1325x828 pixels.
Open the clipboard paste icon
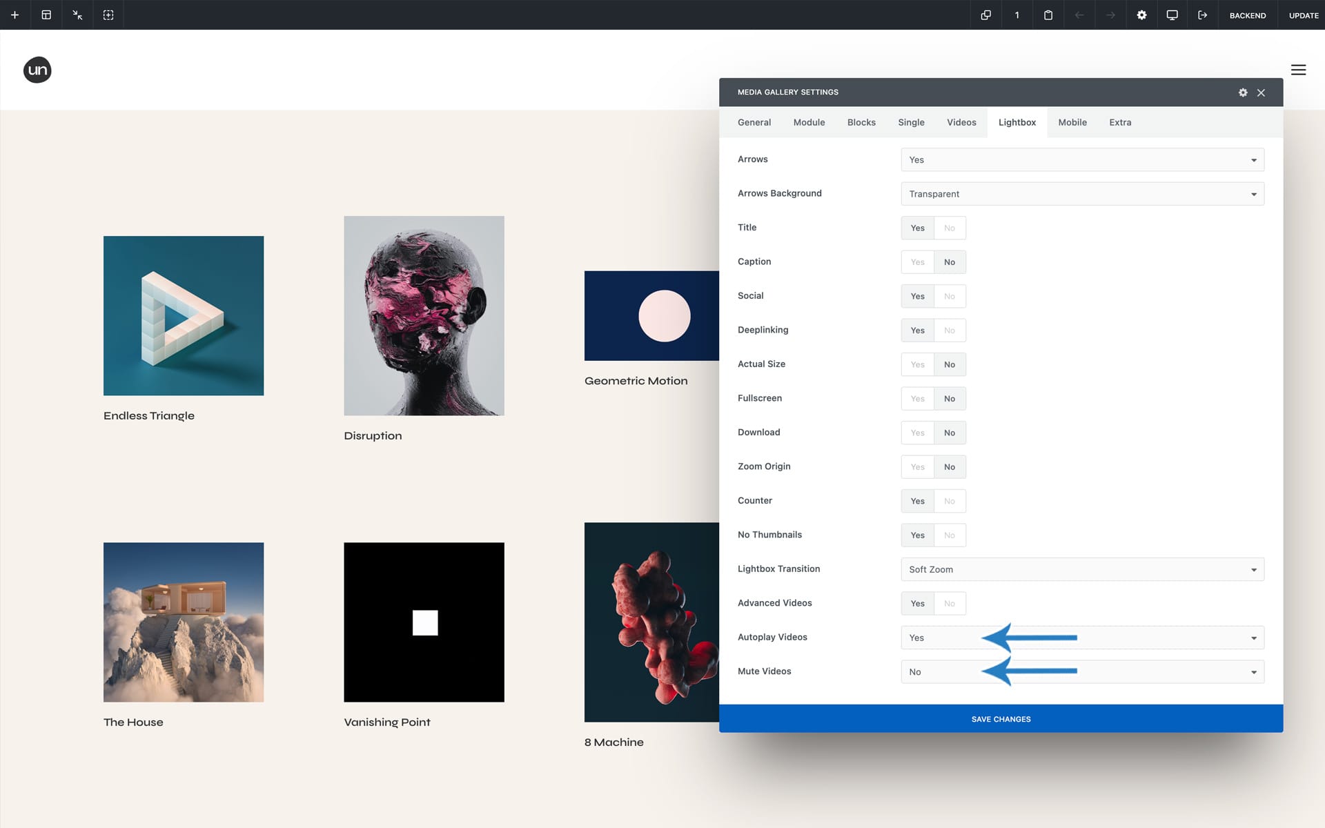pyautogui.click(x=1048, y=14)
